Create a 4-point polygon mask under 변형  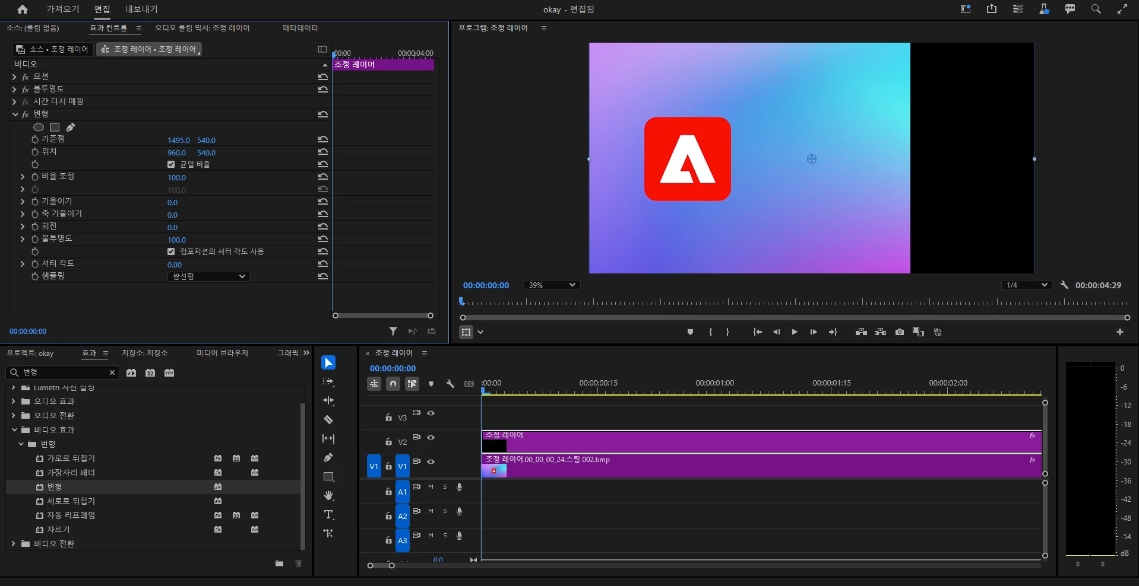(x=55, y=127)
